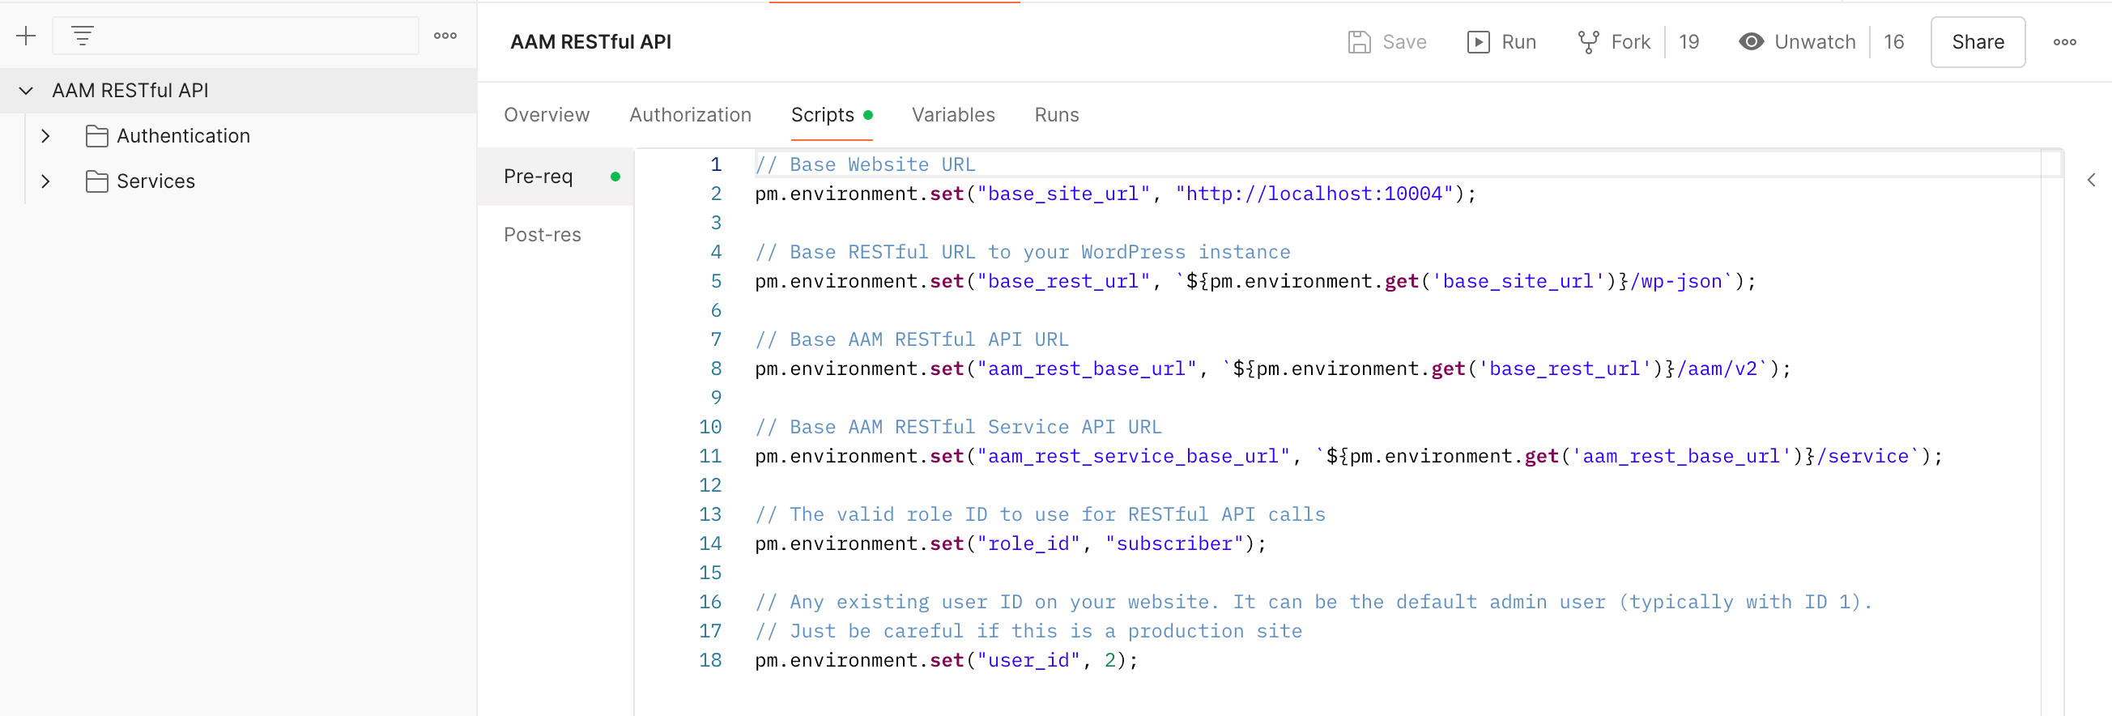Select the Authentication folder row
This screenshot has height=716, width=2112.
(x=238, y=136)
